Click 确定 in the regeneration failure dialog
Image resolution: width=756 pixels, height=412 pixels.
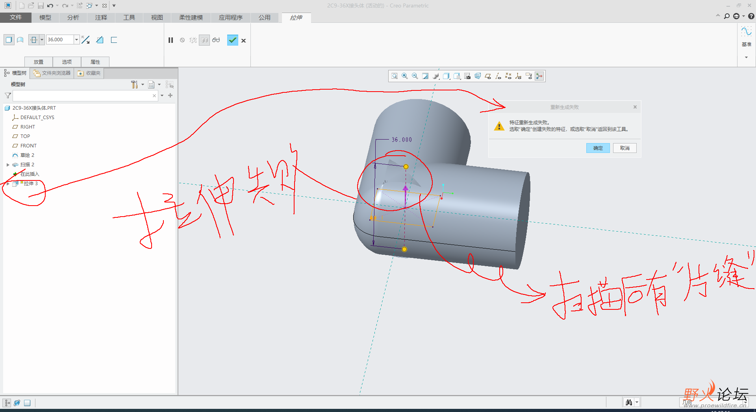click(598, 148)
